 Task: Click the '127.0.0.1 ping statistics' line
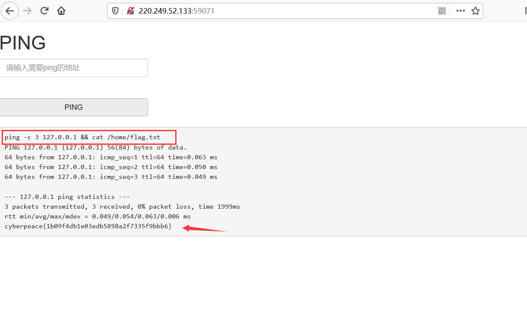67,197
